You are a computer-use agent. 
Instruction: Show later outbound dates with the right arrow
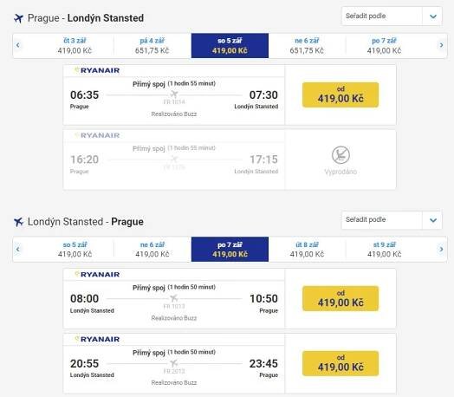coord(441,45)
